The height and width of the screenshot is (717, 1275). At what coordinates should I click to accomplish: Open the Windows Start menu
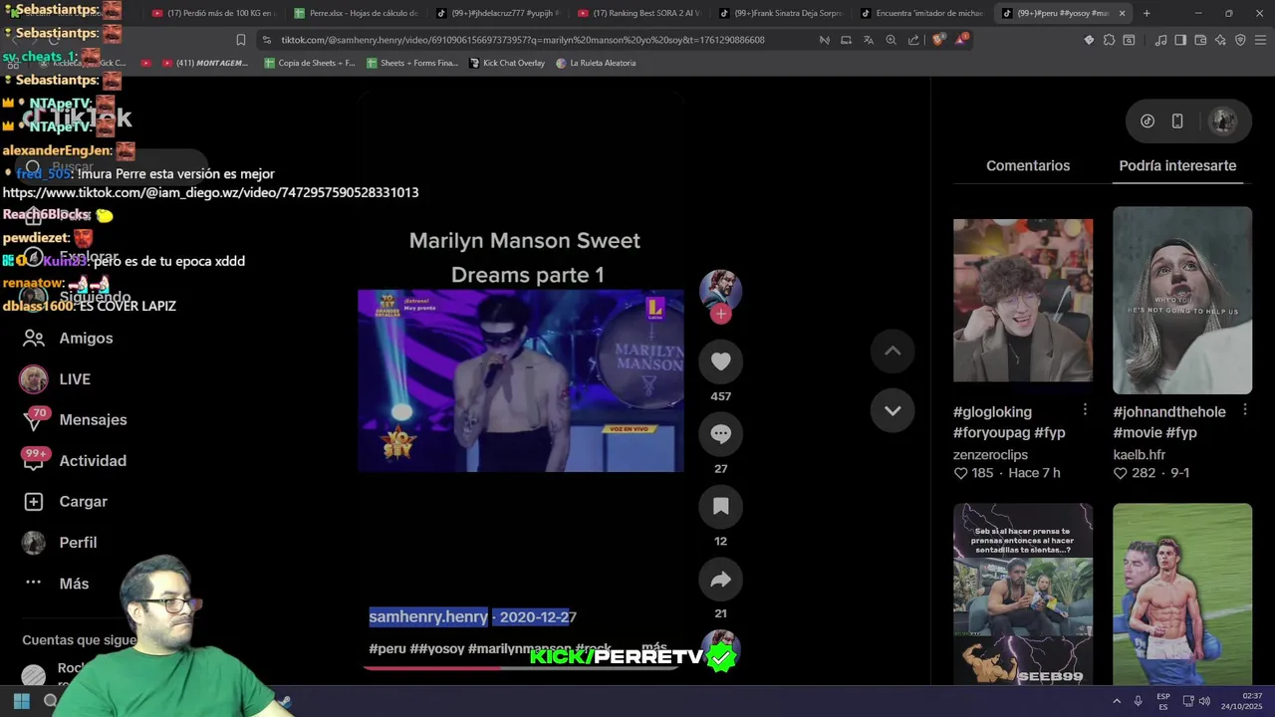21,701
